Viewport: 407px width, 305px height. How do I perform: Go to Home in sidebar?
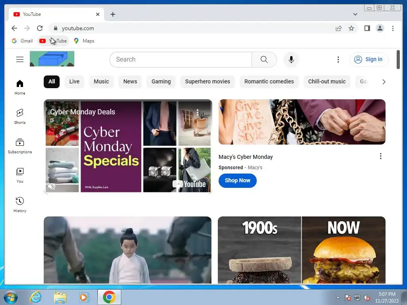tap(20, 87)
